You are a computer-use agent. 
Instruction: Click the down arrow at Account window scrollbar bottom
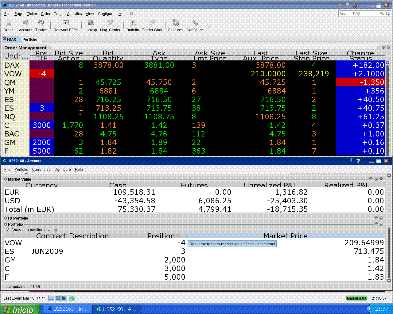point(389,280)
